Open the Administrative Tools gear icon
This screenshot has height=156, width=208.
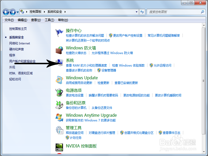[x=59, y=130]
